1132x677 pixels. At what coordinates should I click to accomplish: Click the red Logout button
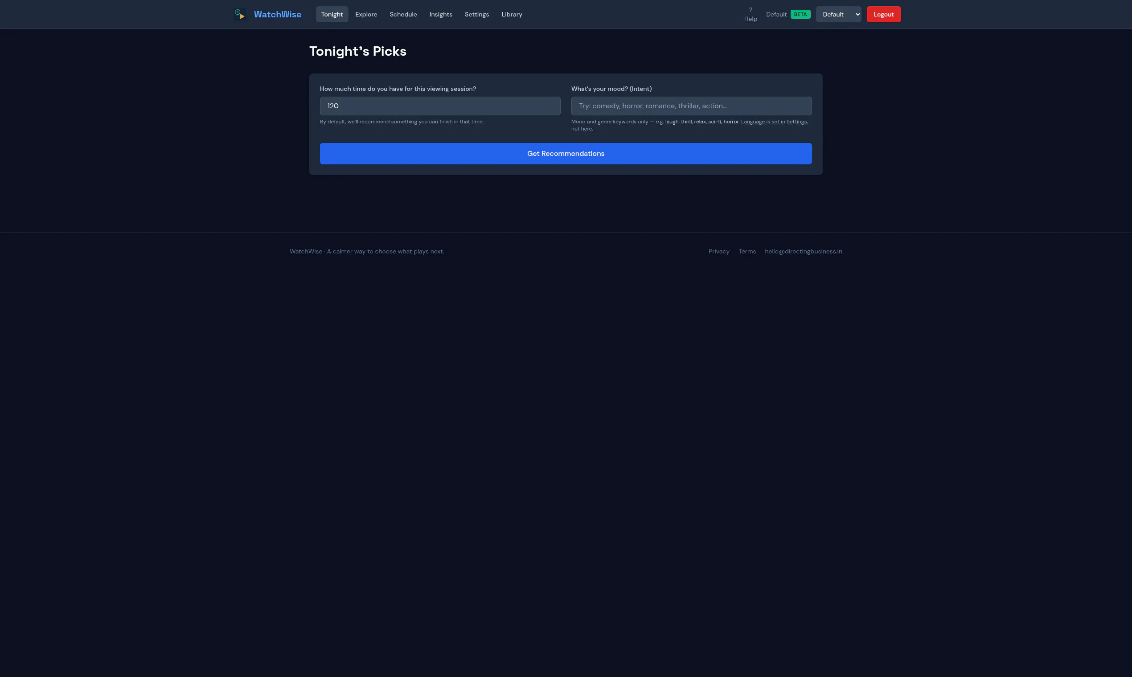883,14
